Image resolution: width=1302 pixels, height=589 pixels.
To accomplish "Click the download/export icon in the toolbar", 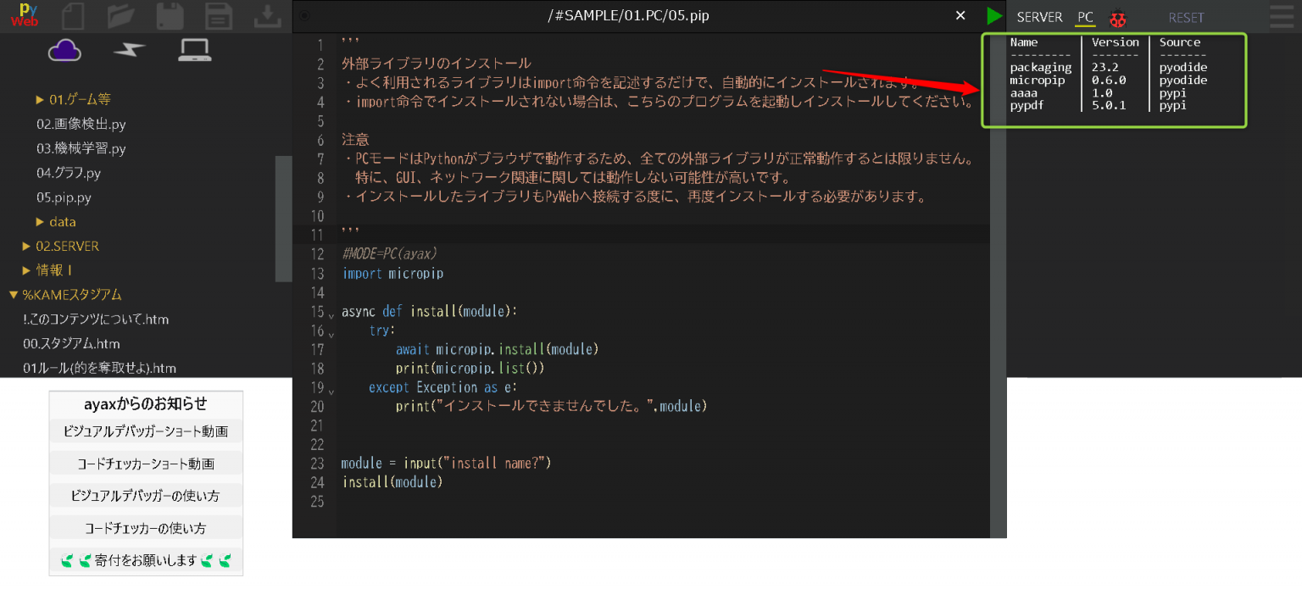I will pyautogui.click(x=267, y=15).
